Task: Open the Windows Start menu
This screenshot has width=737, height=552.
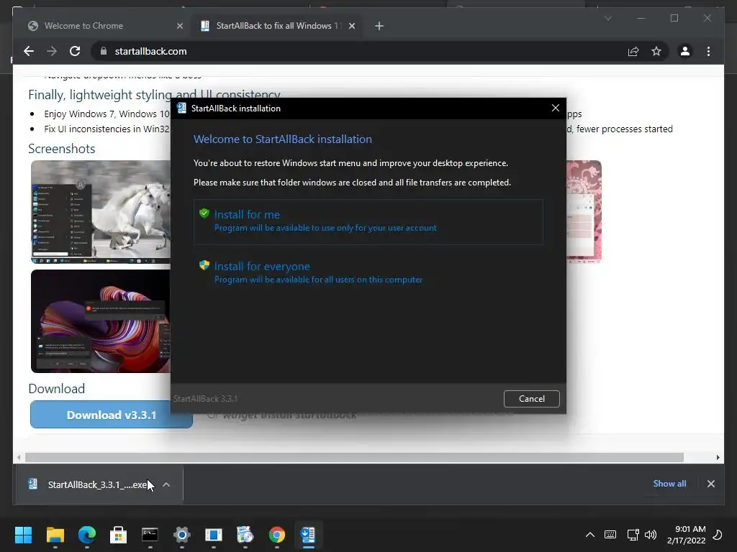Action: pos(23,535)
